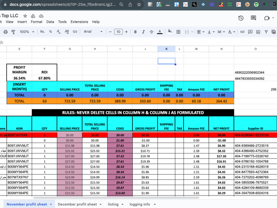Toggle strikethrough formatting
Screen dimensions: 277x208
152,32
